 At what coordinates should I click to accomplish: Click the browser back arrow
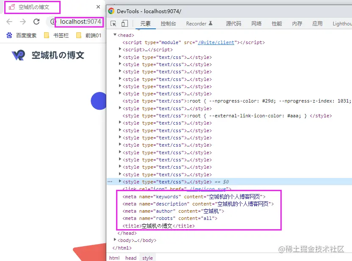point(9,22)
